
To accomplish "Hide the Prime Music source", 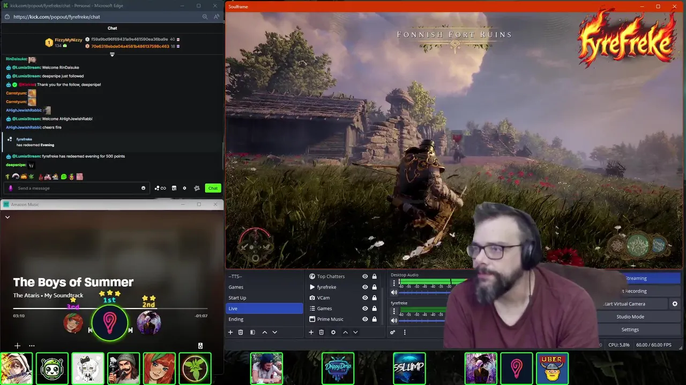I will [x=365, y=319].
